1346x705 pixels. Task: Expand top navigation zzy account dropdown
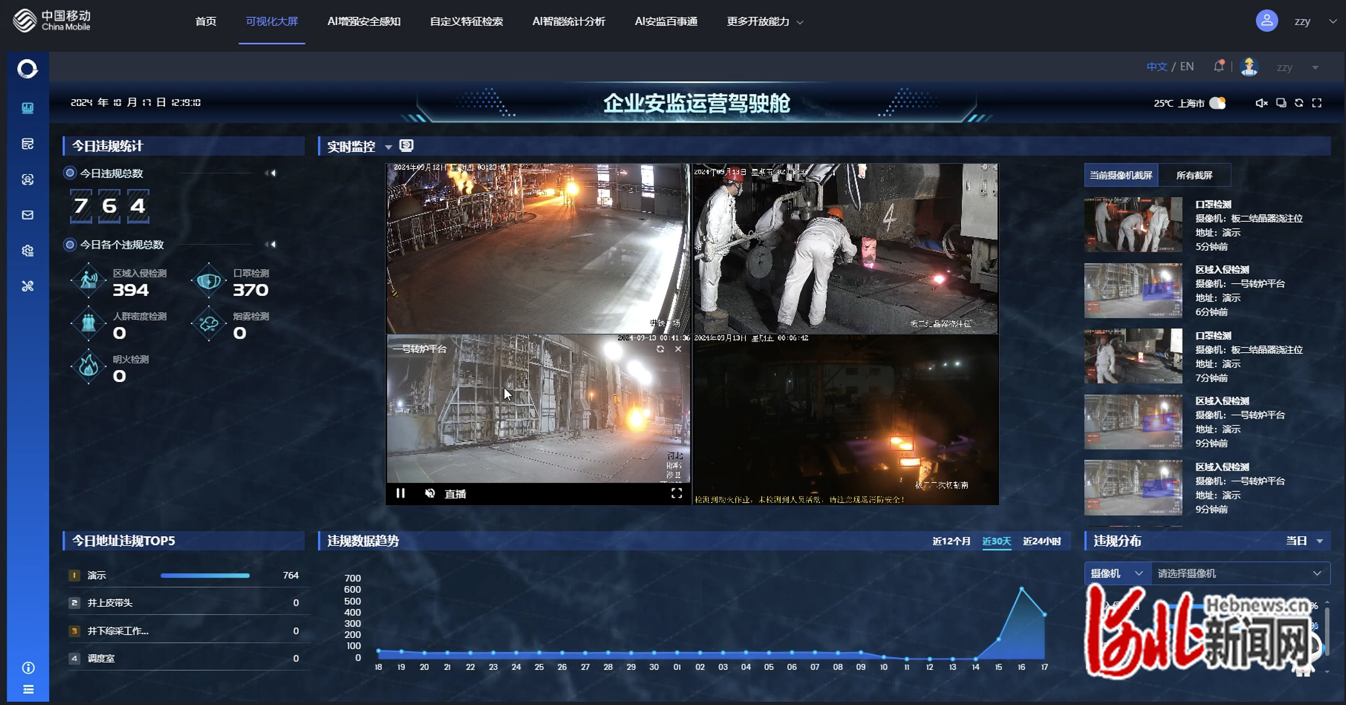(x=1333, y=22)
